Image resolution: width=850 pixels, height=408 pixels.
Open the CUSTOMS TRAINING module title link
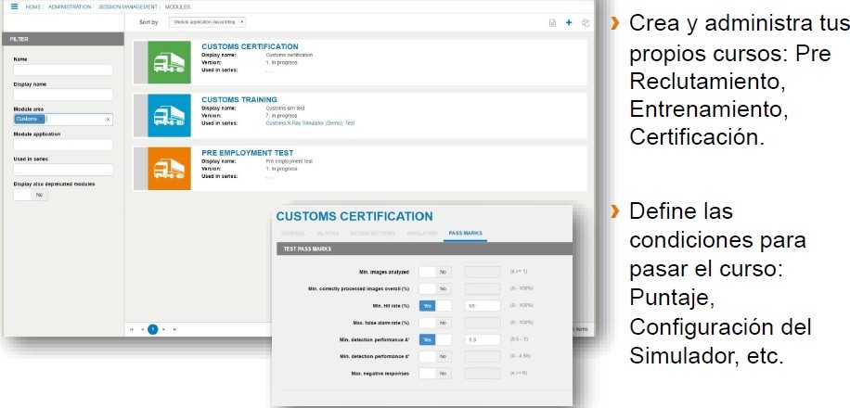tap(239, 100)
